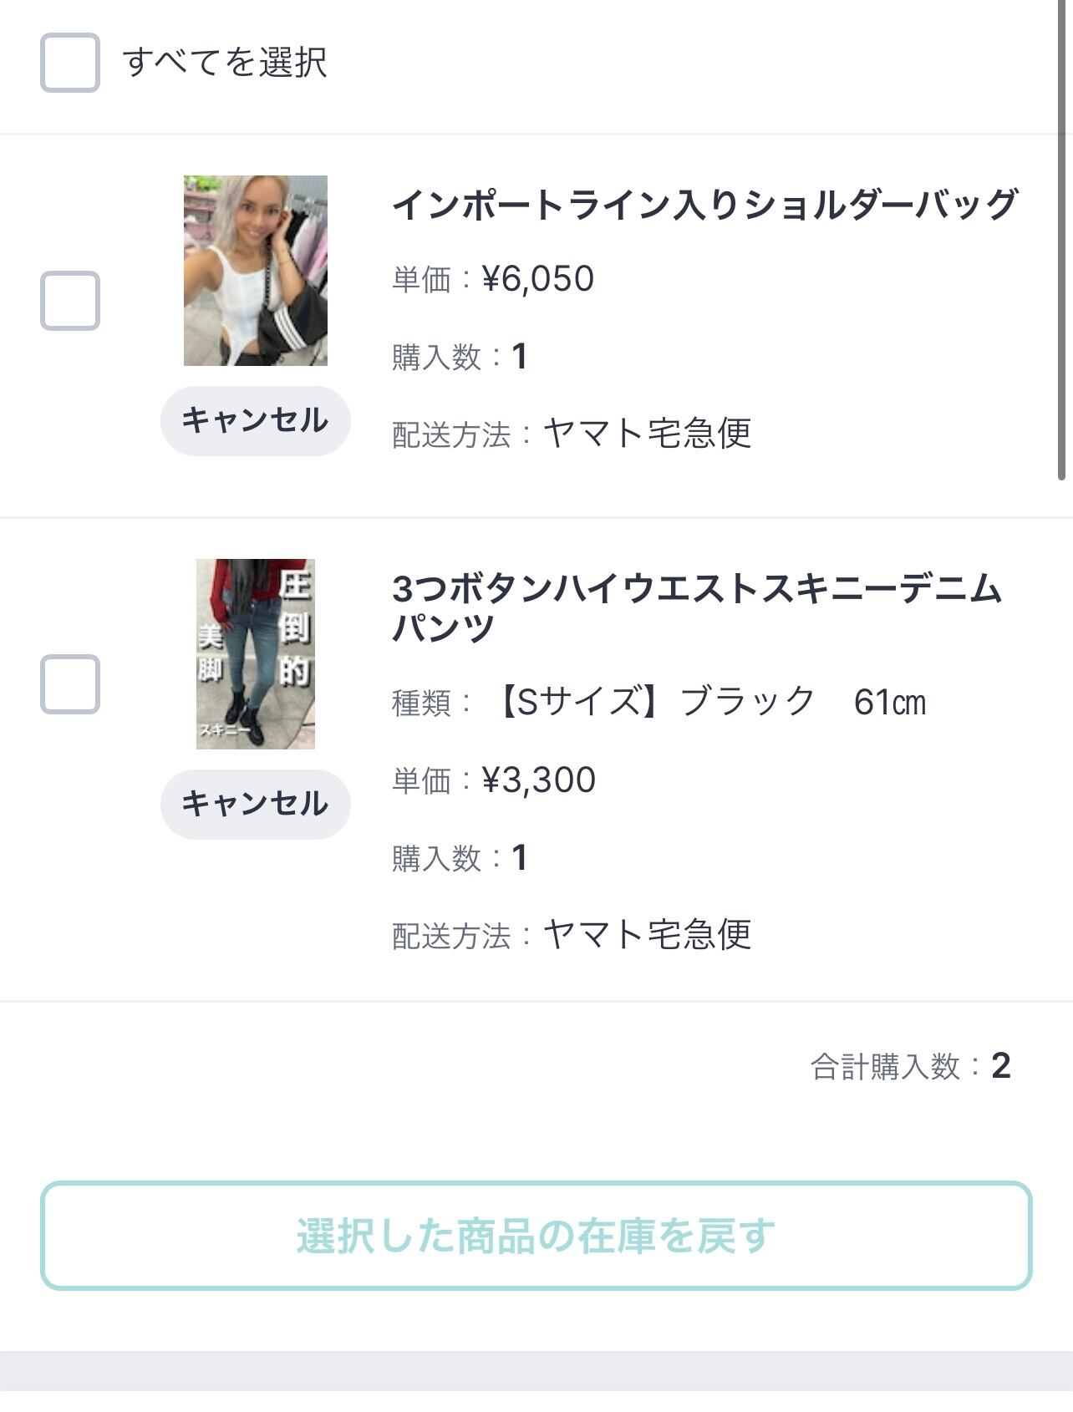1073x1412 pixels.
Task: Tick the checkbox for the skinny denim pants
Action: point(70,684)
